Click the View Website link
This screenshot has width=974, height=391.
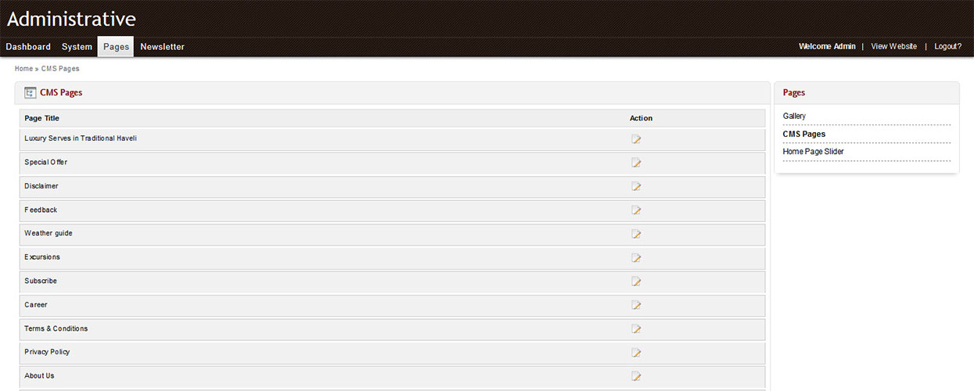click(x=893, y=47)
